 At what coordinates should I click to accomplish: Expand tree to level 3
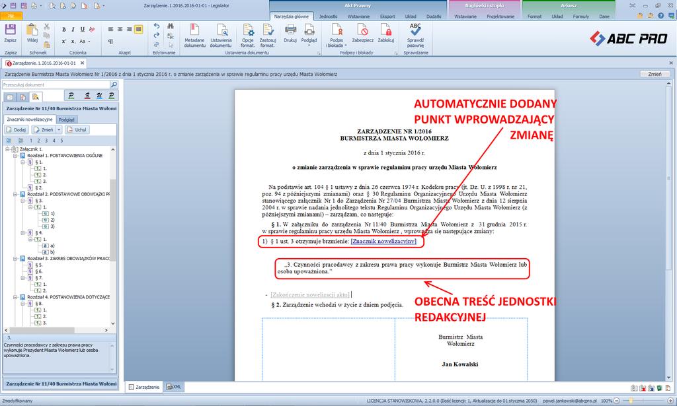pyautogui.click(x=46, y=141)
